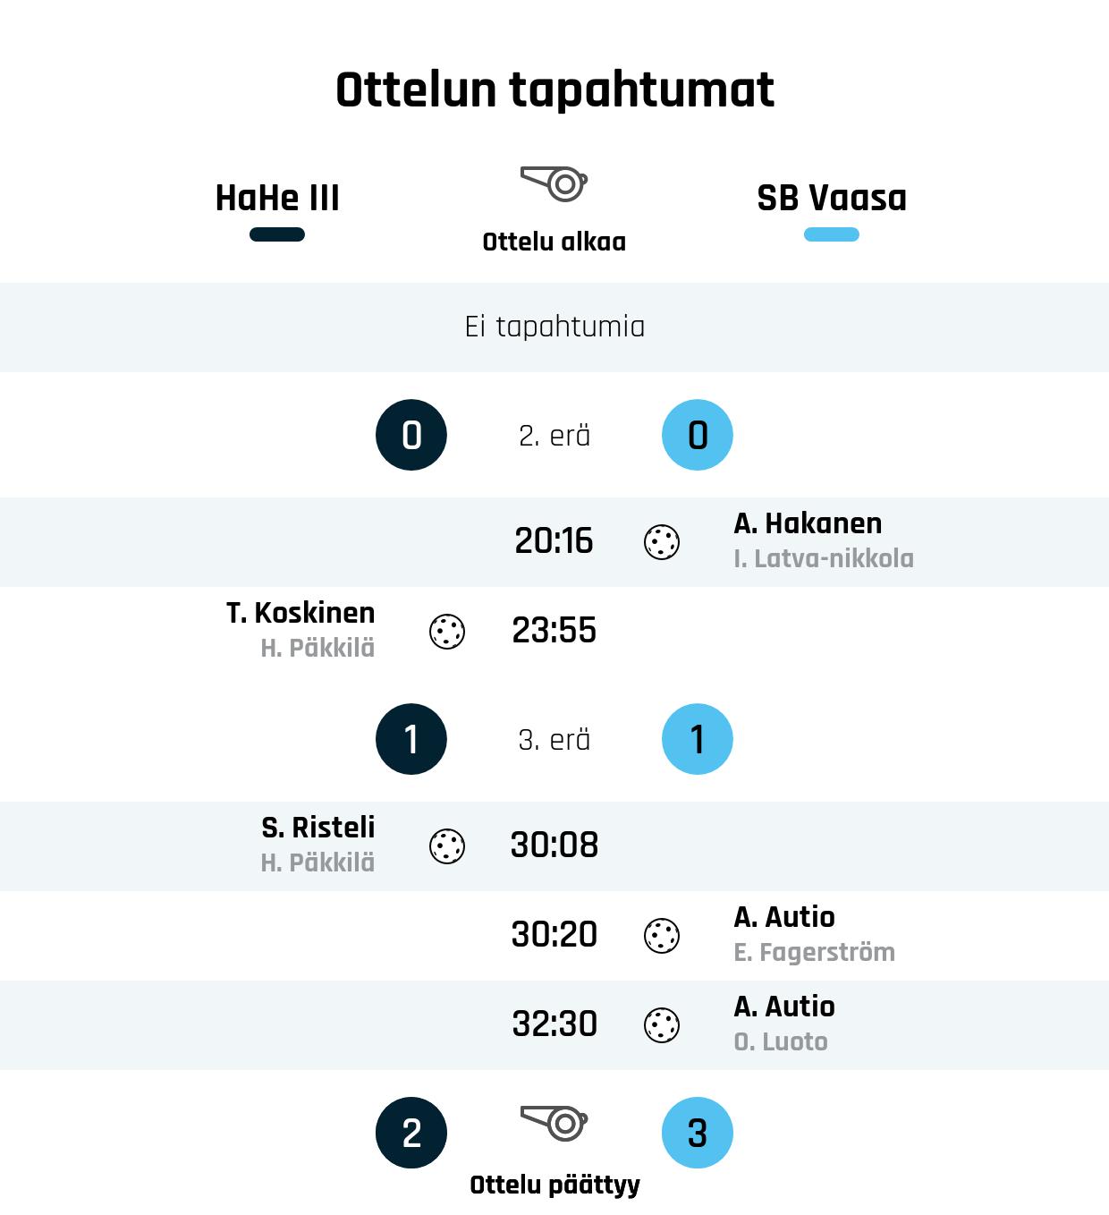Open scorer A. Hakanen

point(808,523)
